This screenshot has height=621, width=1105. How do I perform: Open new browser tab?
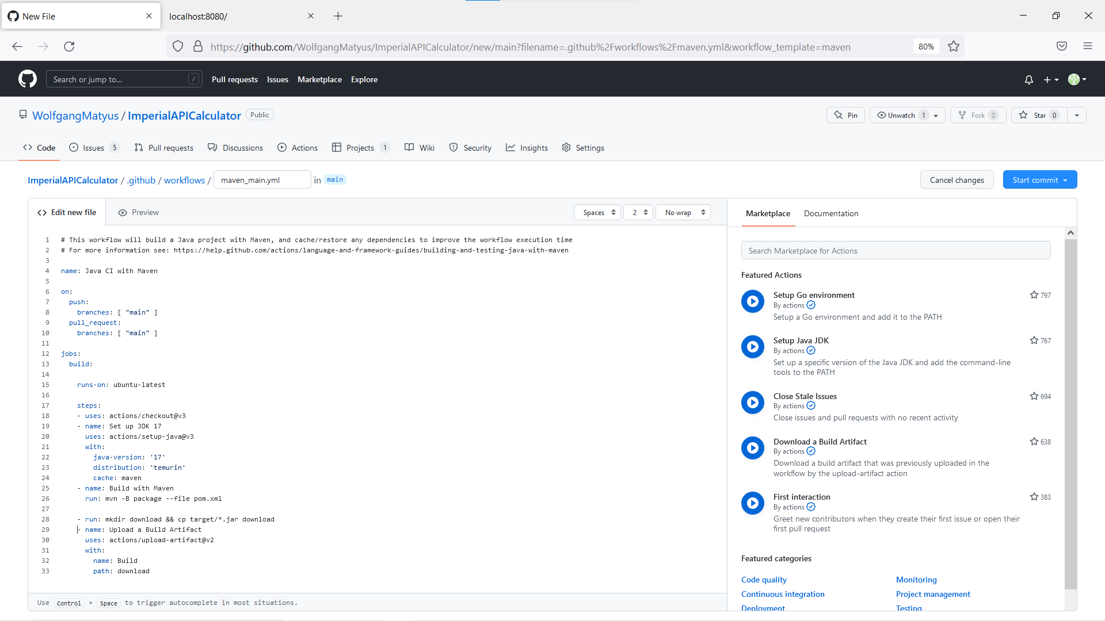(338, 16)
